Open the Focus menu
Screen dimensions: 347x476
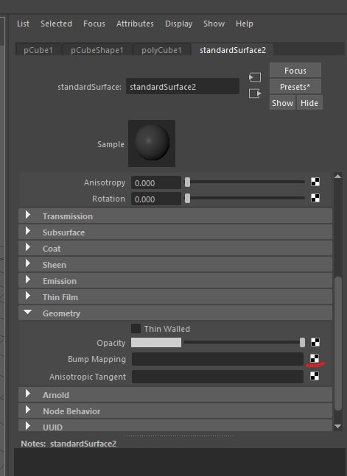(x=94, y=24)
